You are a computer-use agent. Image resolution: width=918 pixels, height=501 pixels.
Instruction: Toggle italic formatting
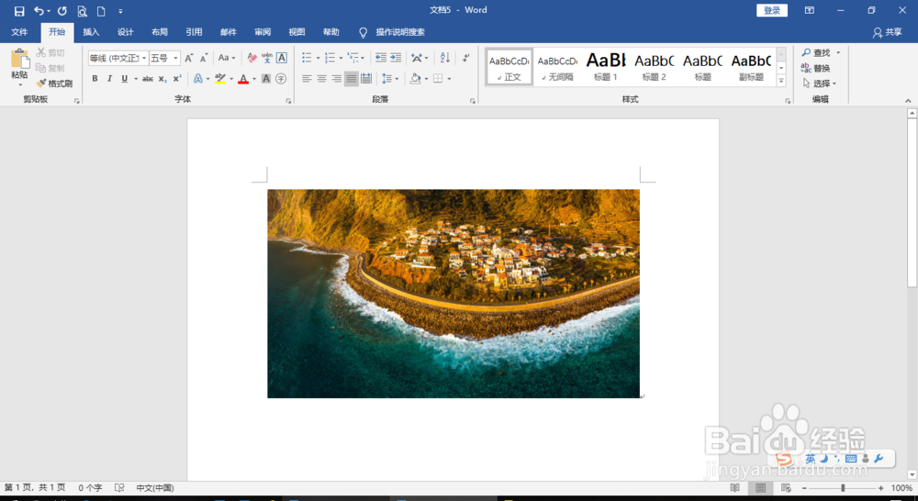[x=109, y=78]
